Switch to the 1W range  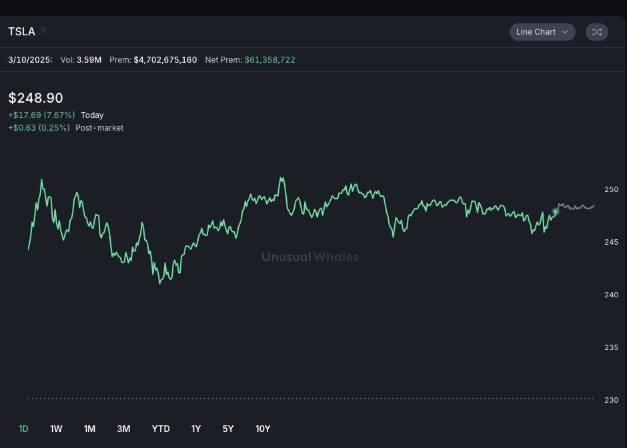click(x=56, y=429)
